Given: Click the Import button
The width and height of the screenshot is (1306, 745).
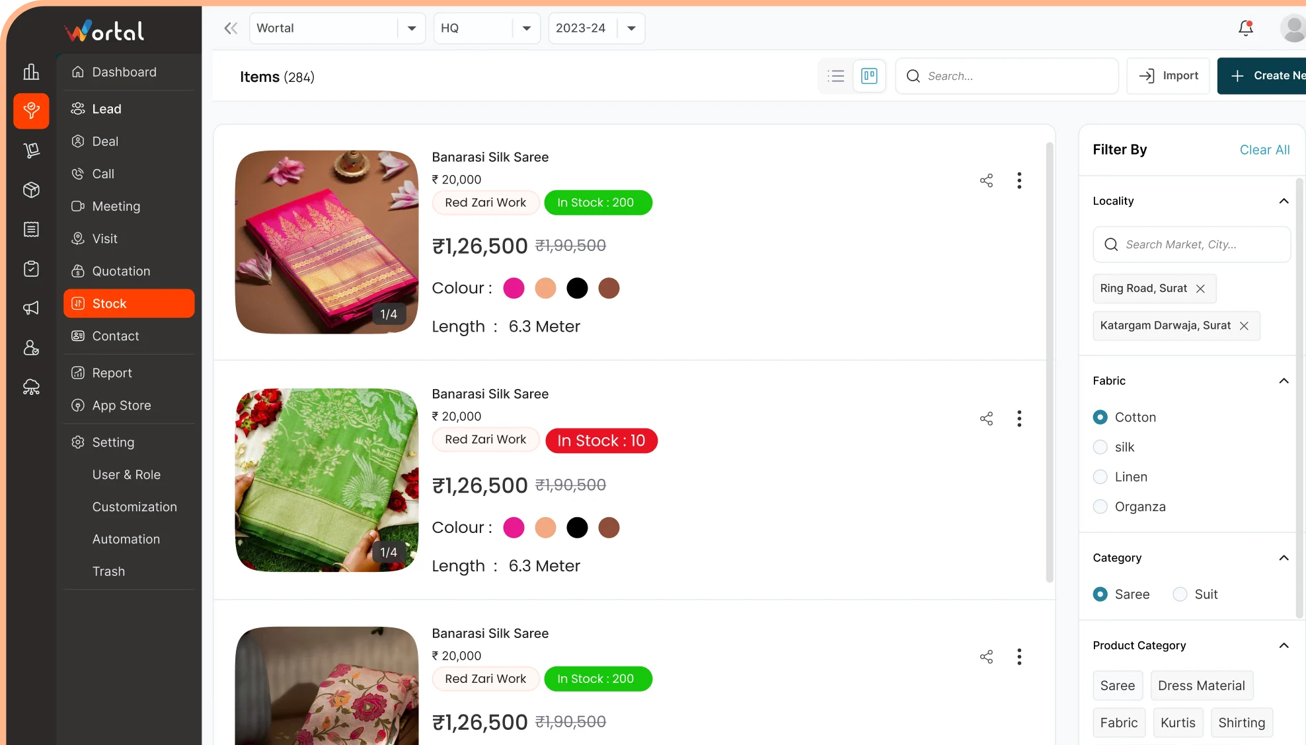Looking at the screenshot, I should pos(1168,76).
